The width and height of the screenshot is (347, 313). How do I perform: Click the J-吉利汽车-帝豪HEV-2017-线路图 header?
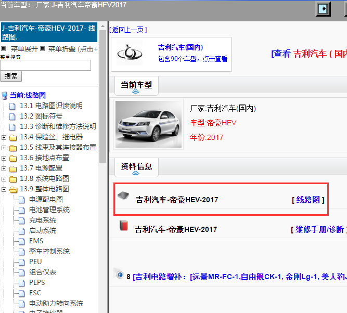pos(49,32)
